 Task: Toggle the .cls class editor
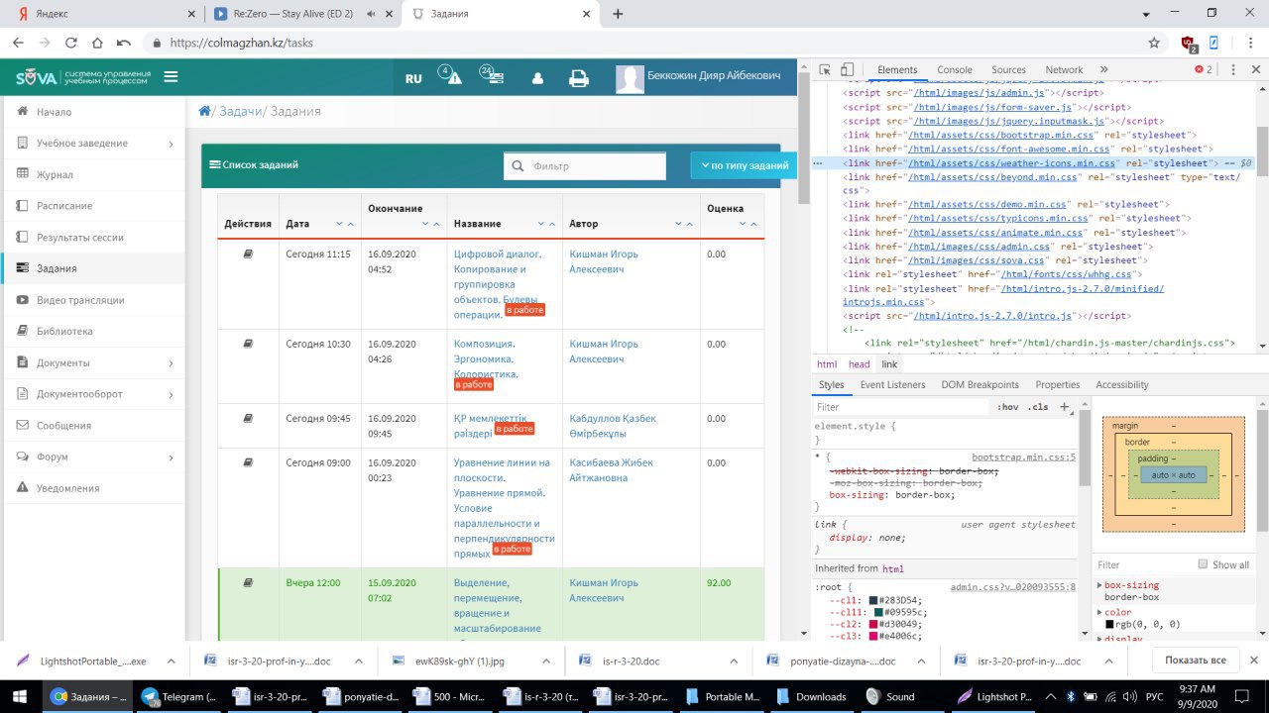(x=1038, y=407)
